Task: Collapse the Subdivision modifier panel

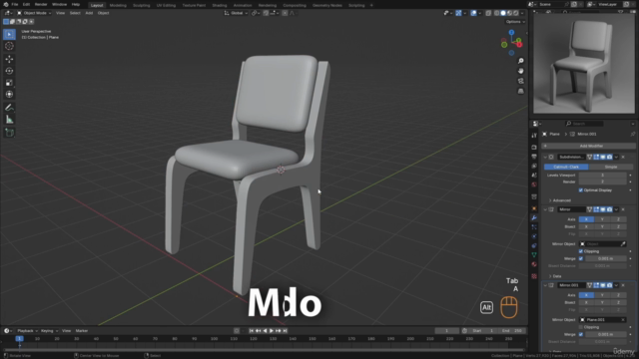Action: (x=545, y=157)
